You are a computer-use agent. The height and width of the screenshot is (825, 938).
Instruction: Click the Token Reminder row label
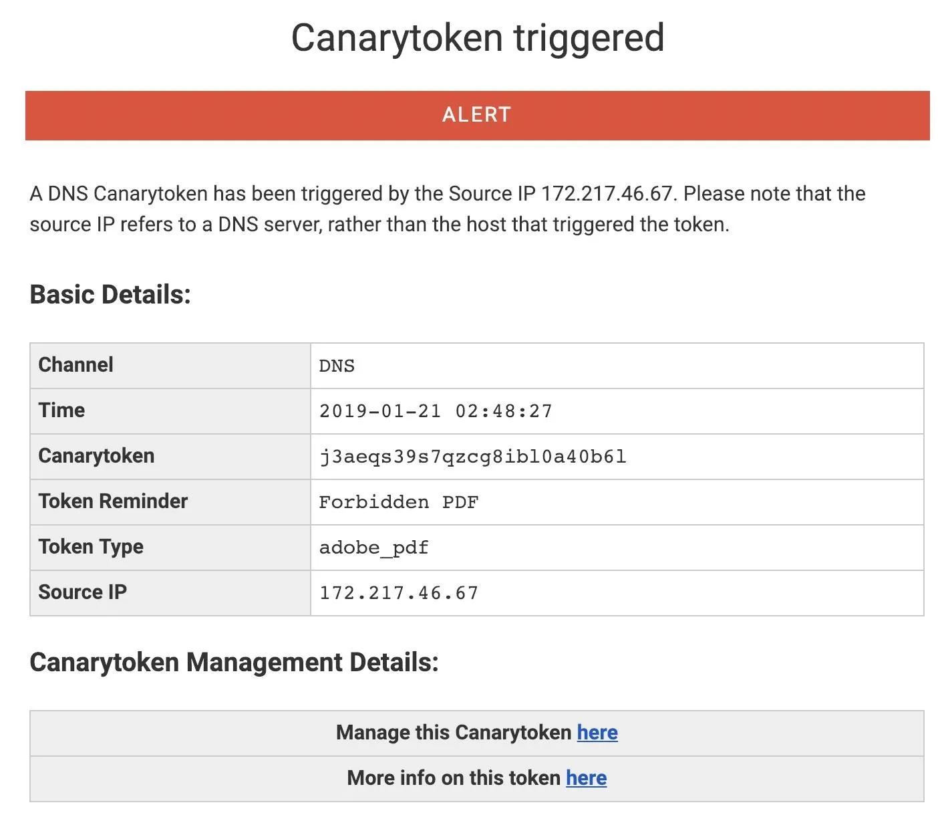click(x=113, y=501)
